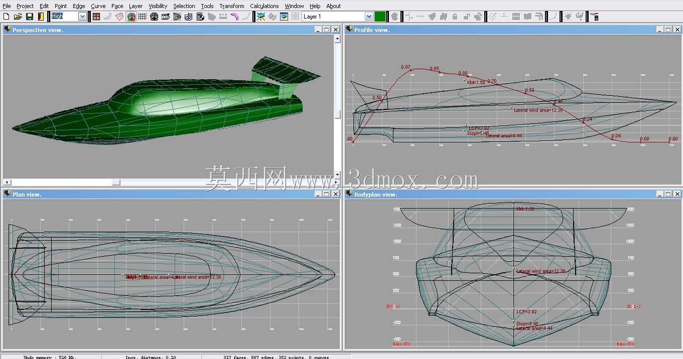
Task: Toggle the buttocks display icon
Action: click(x=166, y=17)
